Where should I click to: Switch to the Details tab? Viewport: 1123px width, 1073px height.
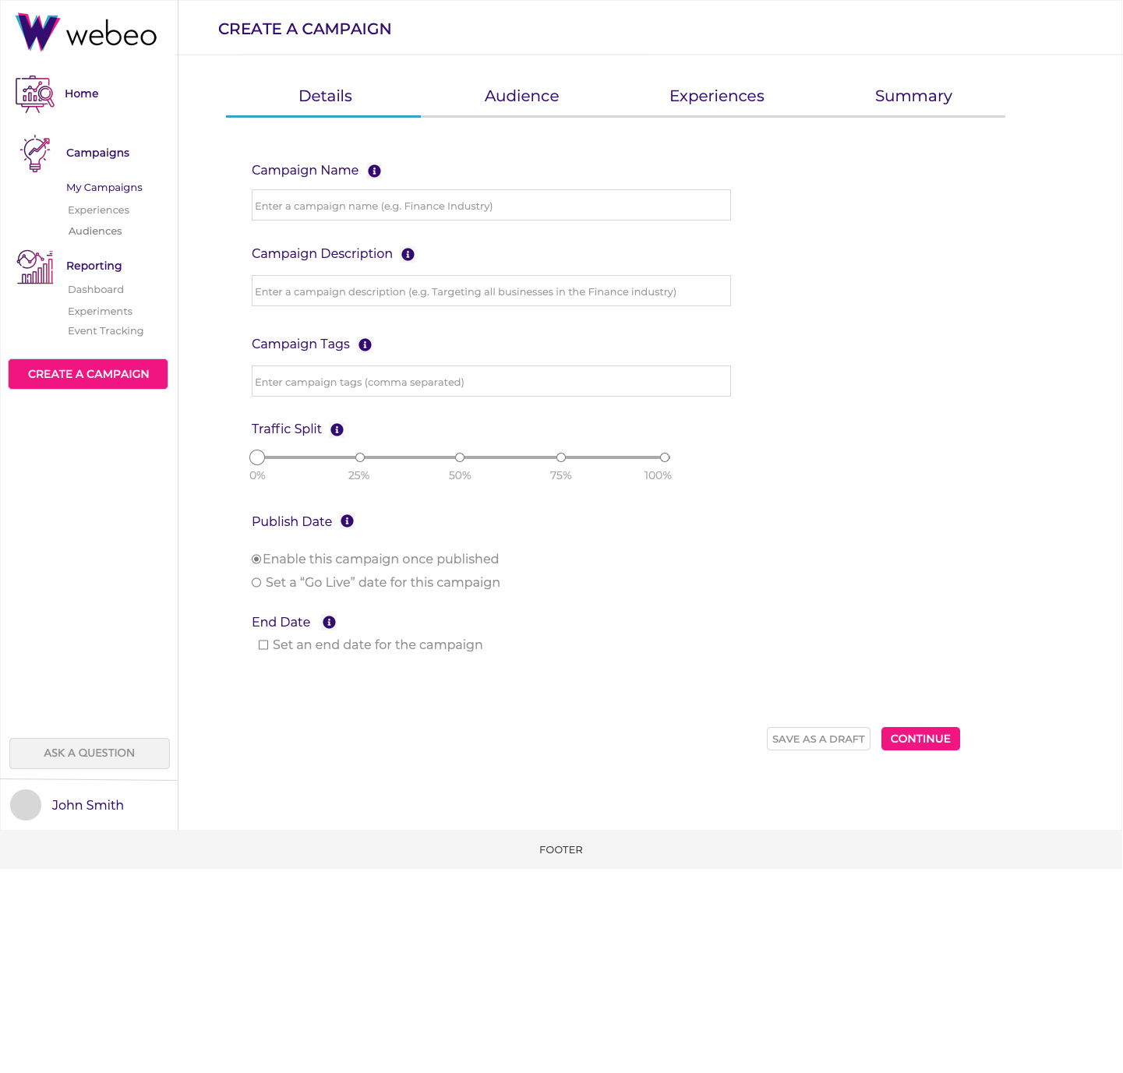pyautogui.click(x=323, y=96)
